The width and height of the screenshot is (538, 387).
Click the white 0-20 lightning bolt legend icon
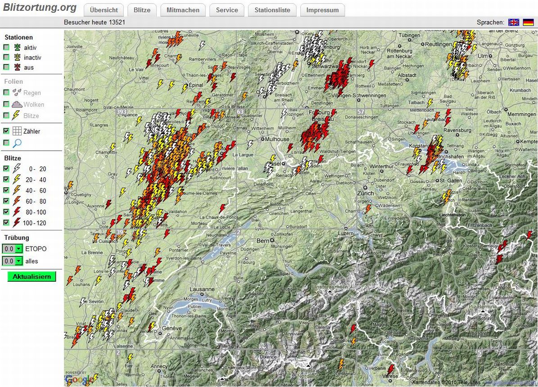coord(17,169)
